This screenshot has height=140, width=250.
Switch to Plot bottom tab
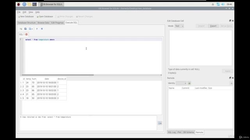coord(179,132)
